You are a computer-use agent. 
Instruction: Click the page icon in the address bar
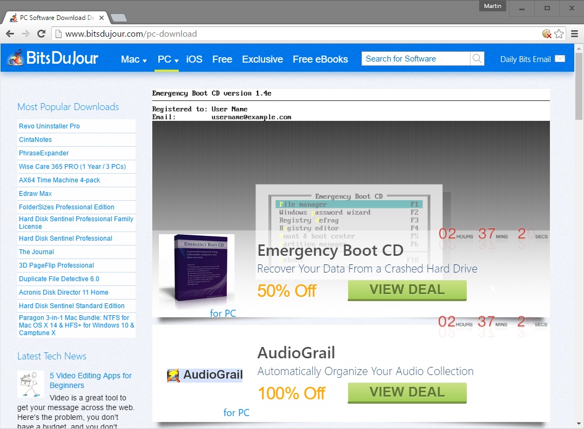[58, 34]
